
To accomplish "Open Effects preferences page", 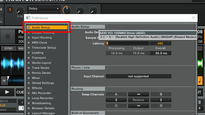I will tap(37, 88).
